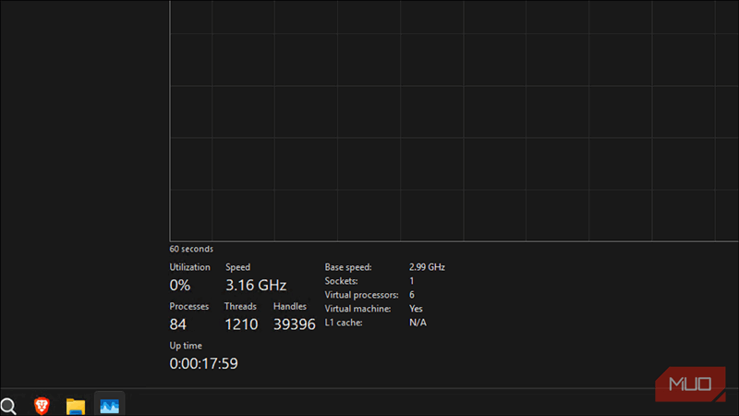This screenshot has height=416, width=739.
Task: Click the Virtual machine "Yes" value
Action: (x=417, y=309)
